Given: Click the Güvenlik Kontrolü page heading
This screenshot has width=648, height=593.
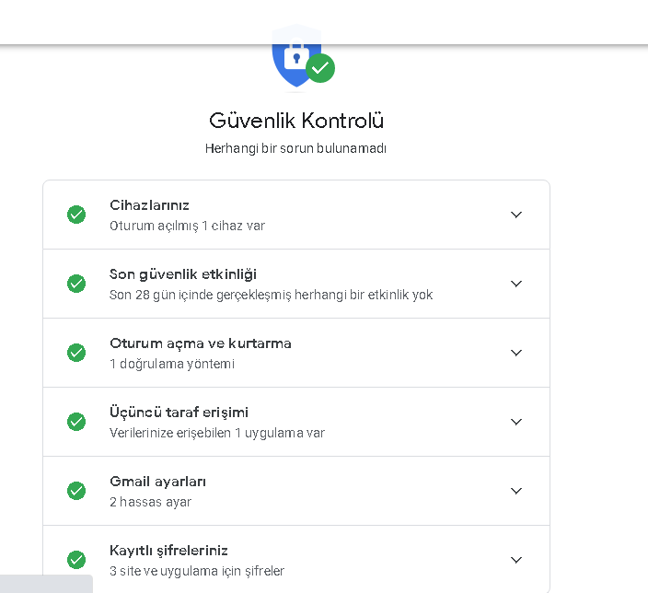Looking at the screenshot, I should (x=296, y=121).
